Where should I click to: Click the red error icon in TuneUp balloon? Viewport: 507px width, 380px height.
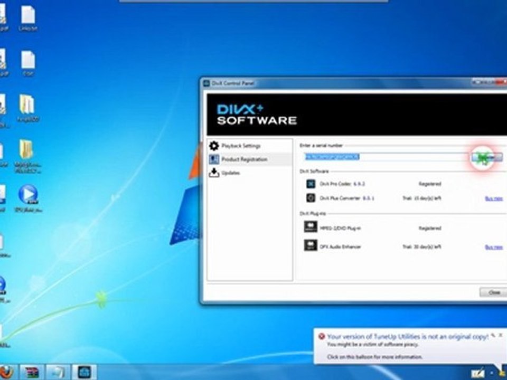[322, 337]
